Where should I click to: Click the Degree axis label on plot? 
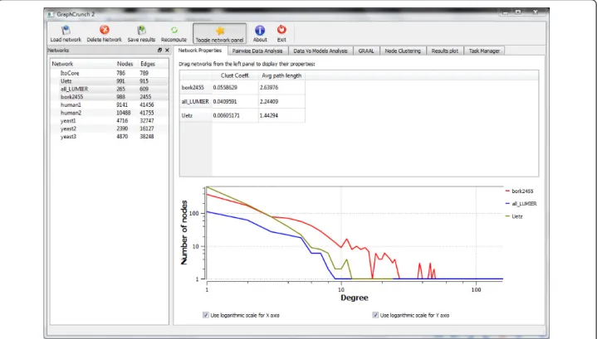pos(354,298)
